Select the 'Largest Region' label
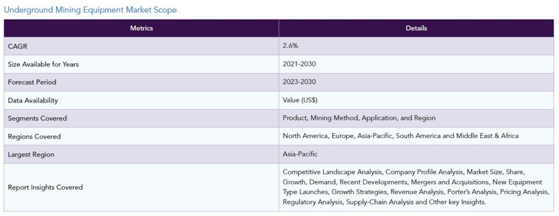The width and height of the screenshot is (559, 216). [x=31, y=155]
